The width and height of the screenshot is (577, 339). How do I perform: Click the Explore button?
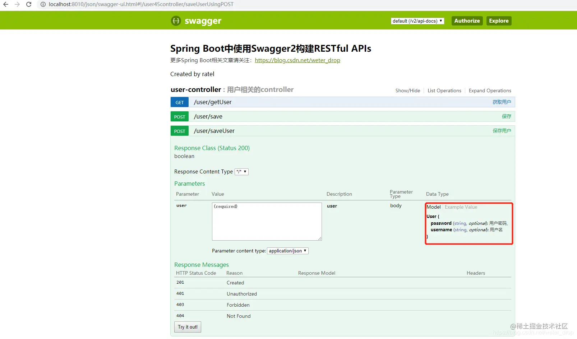tap(499, 21)
